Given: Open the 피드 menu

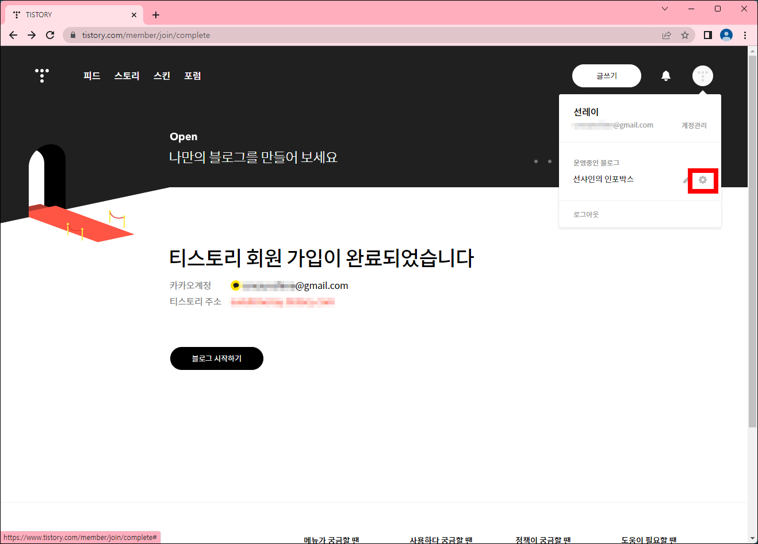Looking at the screenshot, I should (92, 76).
